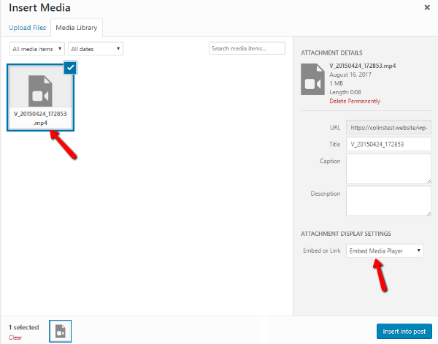Viewport: 438px width, 344px height.
Task: Click the Length: 0:08 text
Action: tap(345, 92)
